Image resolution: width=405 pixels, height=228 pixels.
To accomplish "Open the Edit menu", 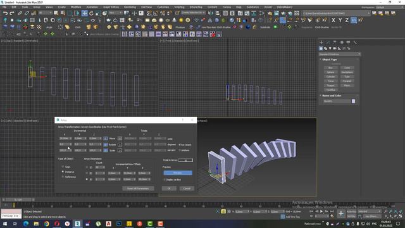I will (x=14, y=7).
